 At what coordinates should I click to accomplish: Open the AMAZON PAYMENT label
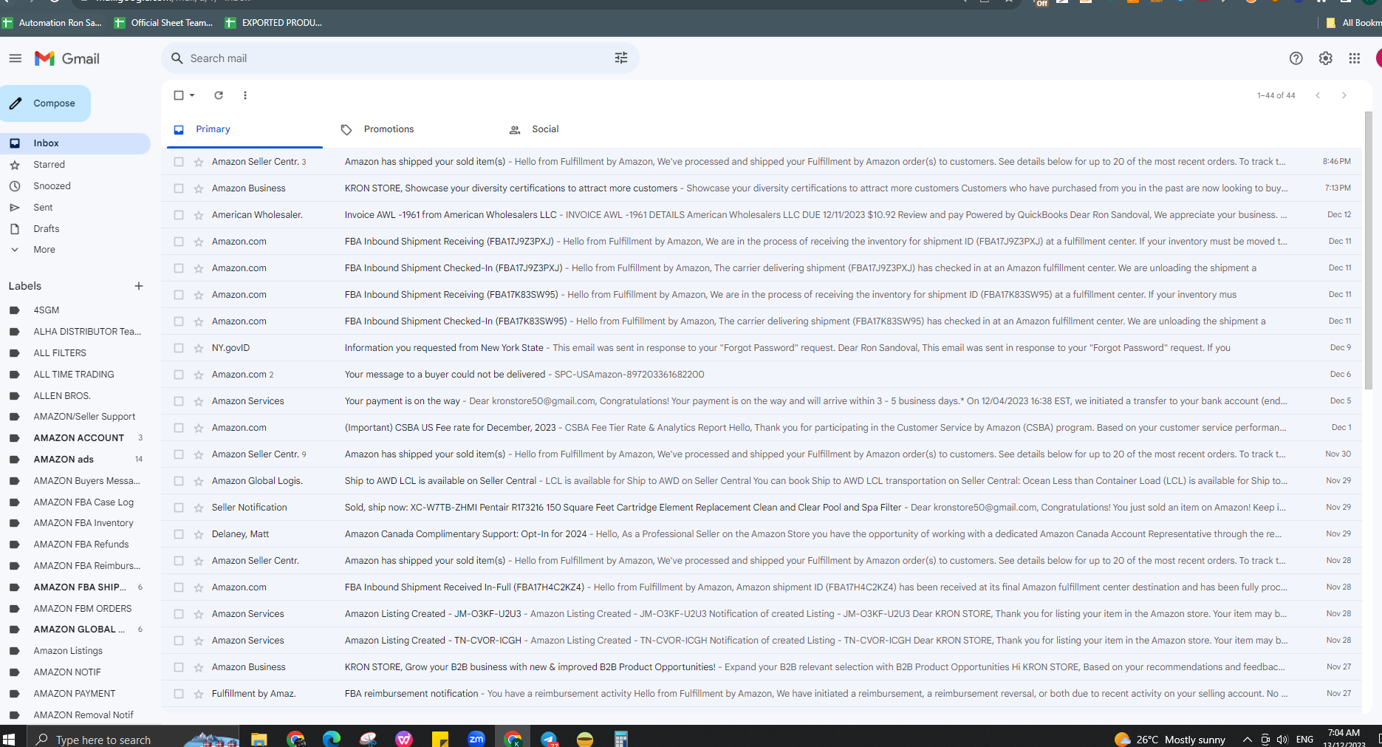pyautogui.click(x=74, y=694)
